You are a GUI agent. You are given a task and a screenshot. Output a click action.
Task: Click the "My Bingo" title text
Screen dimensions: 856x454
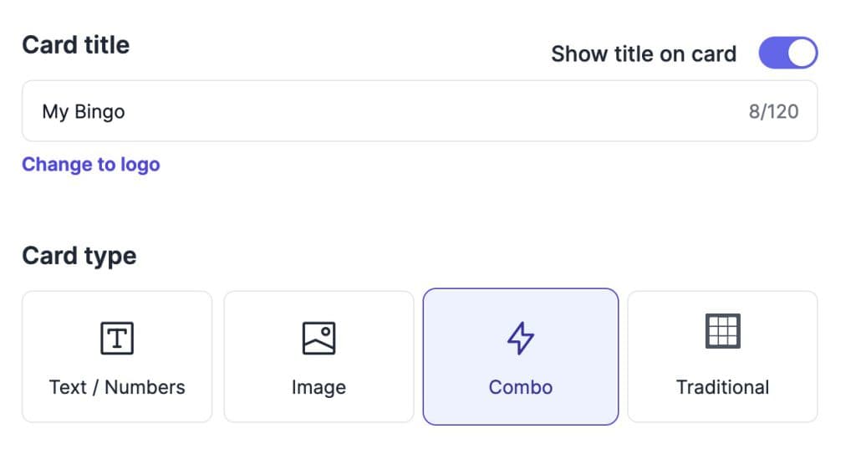(x=84, y=111)
